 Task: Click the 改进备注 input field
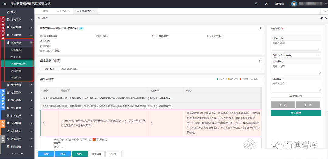pos(160,69)
